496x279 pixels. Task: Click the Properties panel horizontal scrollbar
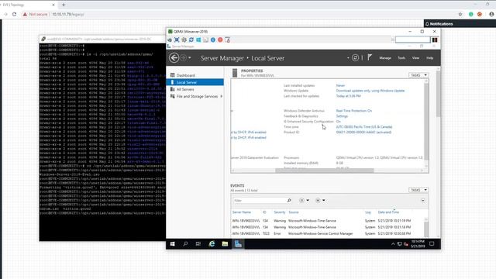325,170
